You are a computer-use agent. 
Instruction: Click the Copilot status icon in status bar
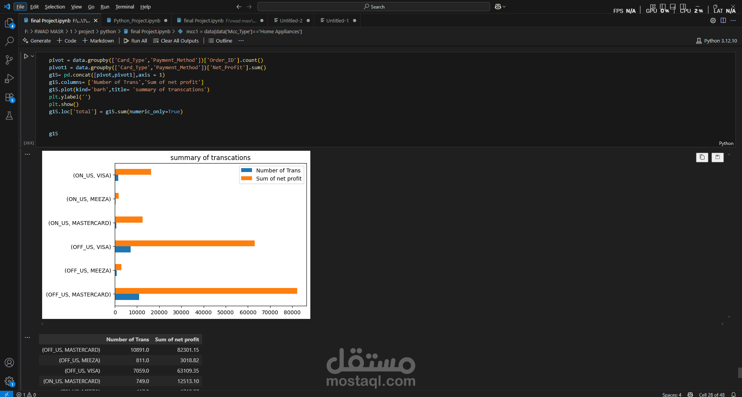(690, 394)
